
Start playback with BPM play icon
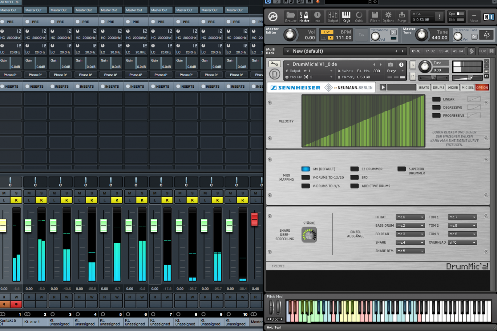[x=331, y=38]
